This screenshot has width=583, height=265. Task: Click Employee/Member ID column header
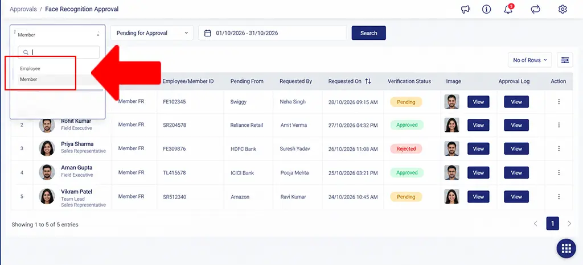(x=188, y=81)
